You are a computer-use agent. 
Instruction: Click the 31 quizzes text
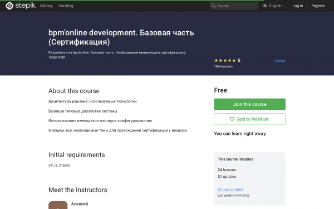(x=227, y=177)
